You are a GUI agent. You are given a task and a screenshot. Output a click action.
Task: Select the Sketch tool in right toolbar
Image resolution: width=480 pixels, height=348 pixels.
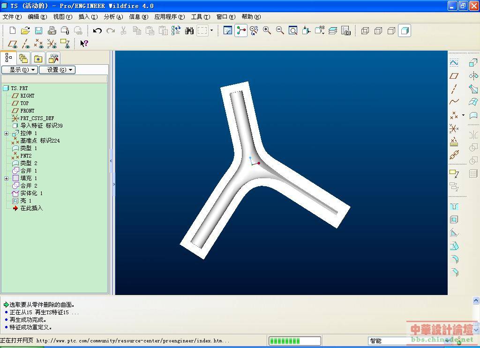click(454, 63)
